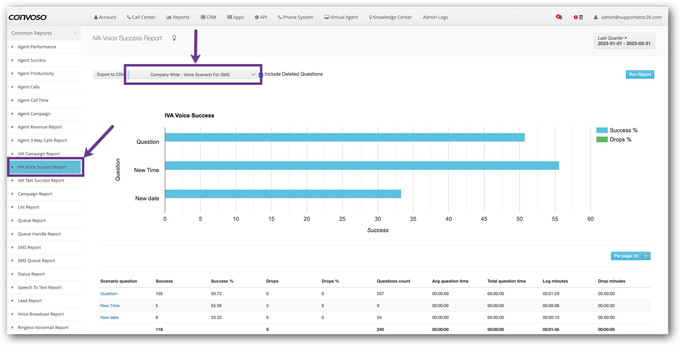Toggle the Include Deleted Questions checkbox
The image size is (680, 346).
260,75
